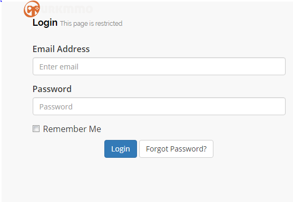293x202 pixels.
Task: Focus the Password input field
Action: coord(159,106)
